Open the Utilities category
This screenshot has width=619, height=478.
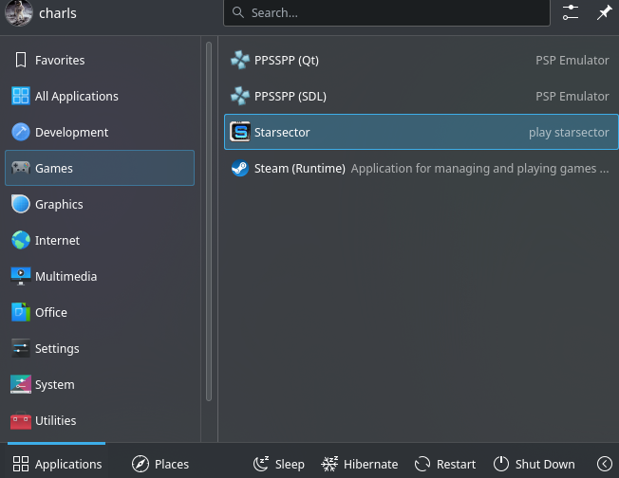[100, 420]
